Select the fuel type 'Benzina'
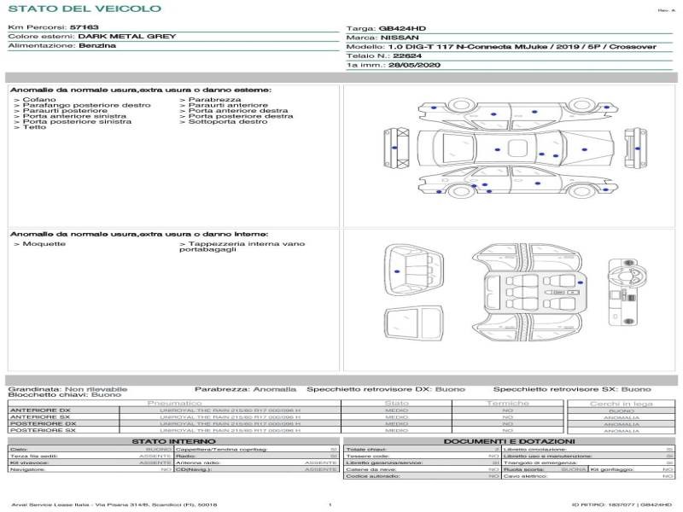Viewport: 683px width, 512px height. click(x=97, y=45)
